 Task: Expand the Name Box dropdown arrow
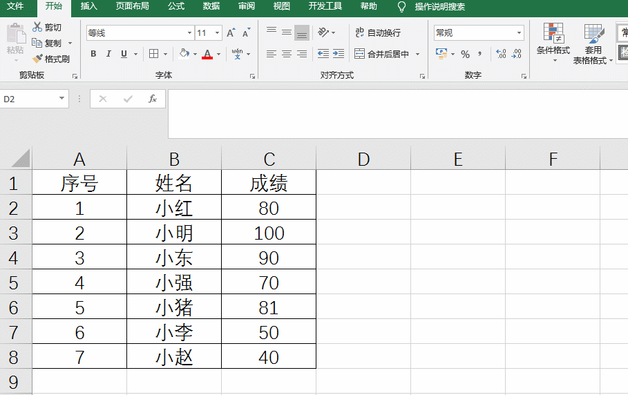point(61,99)
